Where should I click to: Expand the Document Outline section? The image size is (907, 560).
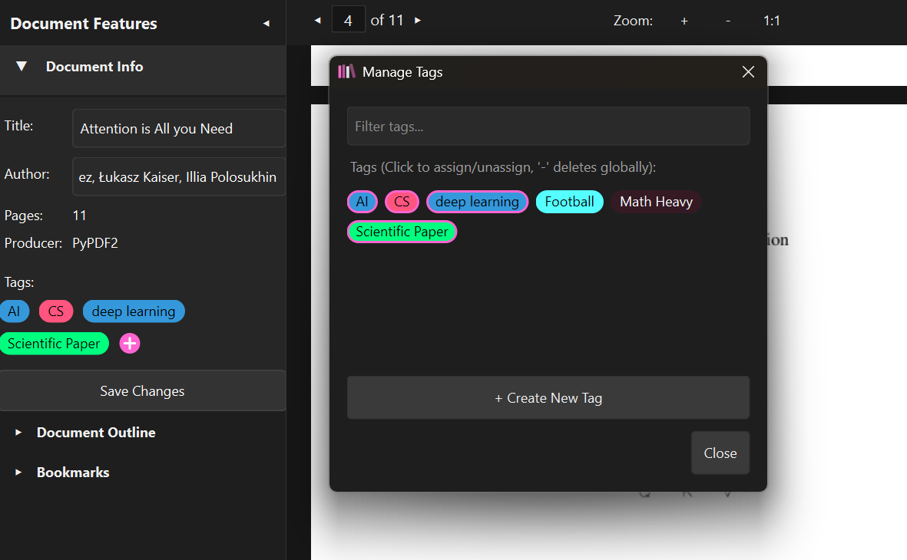[x=18, y=433]
